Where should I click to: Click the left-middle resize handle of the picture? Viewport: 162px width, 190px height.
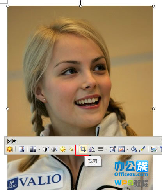(x=8, y=109)
